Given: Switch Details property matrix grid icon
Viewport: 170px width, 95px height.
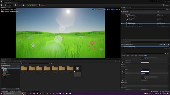Looking at the screenshot, I should point(165,54).
